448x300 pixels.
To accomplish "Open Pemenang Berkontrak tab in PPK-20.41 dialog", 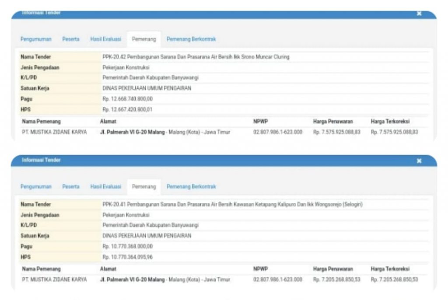I will (191, 187).
